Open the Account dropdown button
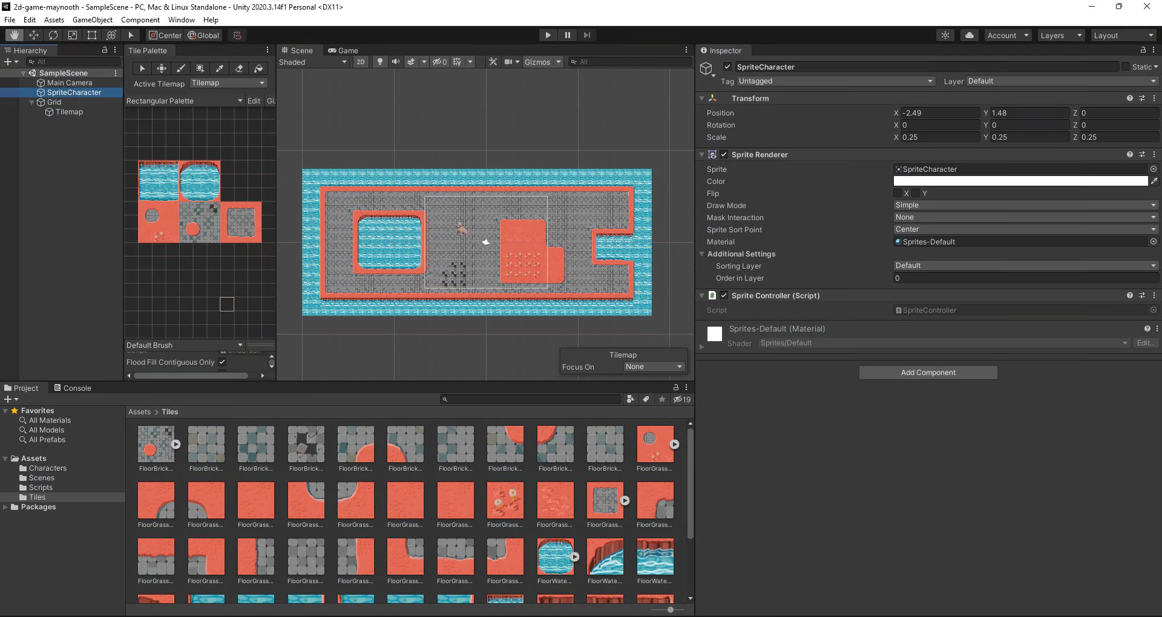 (1007, 35)
